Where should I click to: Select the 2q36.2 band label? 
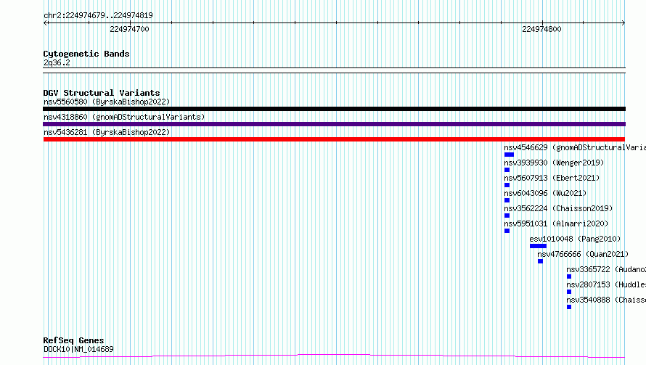tap(57, 62)
